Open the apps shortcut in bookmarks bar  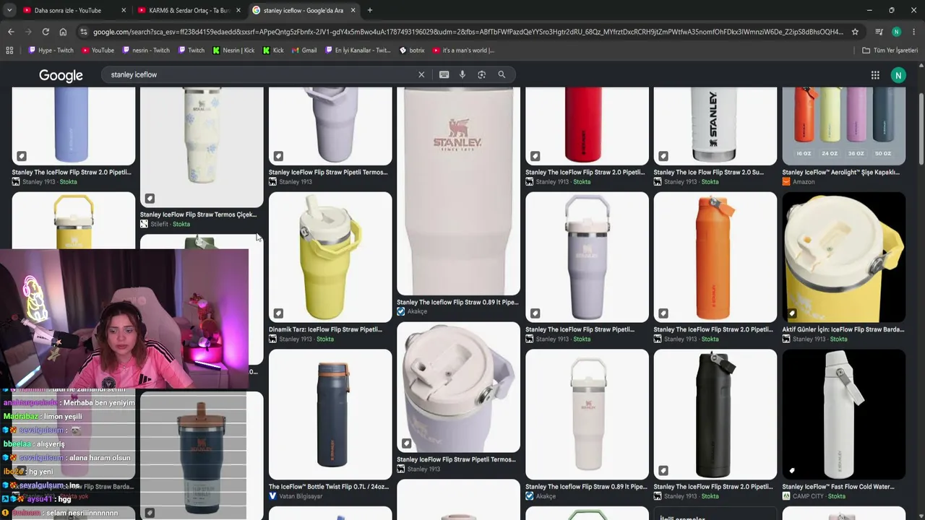9,51
